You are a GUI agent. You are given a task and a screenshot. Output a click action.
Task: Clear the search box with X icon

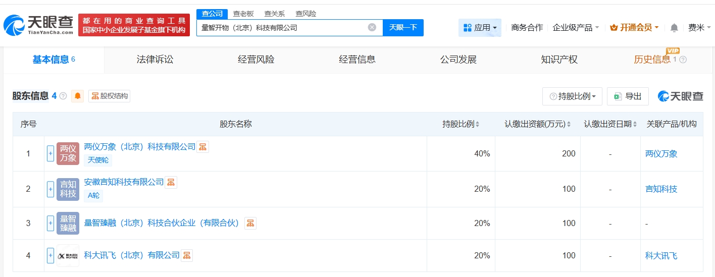point(372,27)
